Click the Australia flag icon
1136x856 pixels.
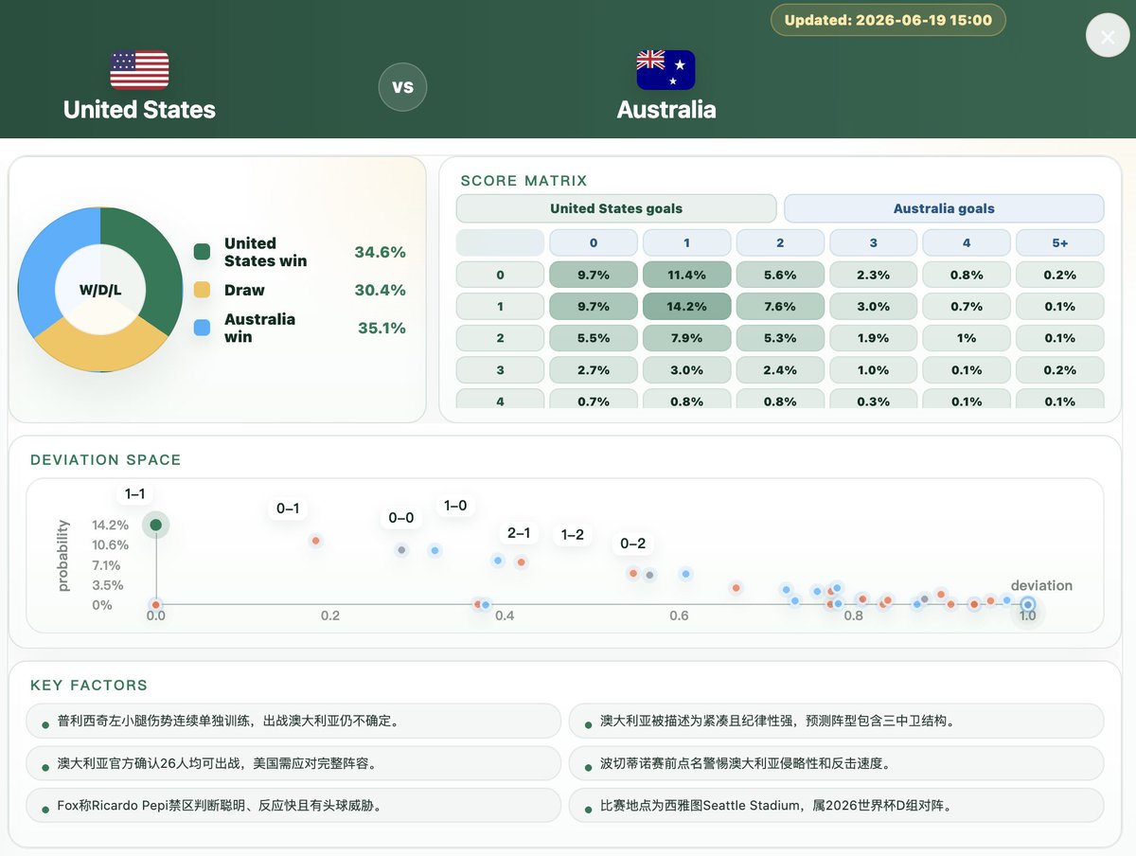coord(666,69)
